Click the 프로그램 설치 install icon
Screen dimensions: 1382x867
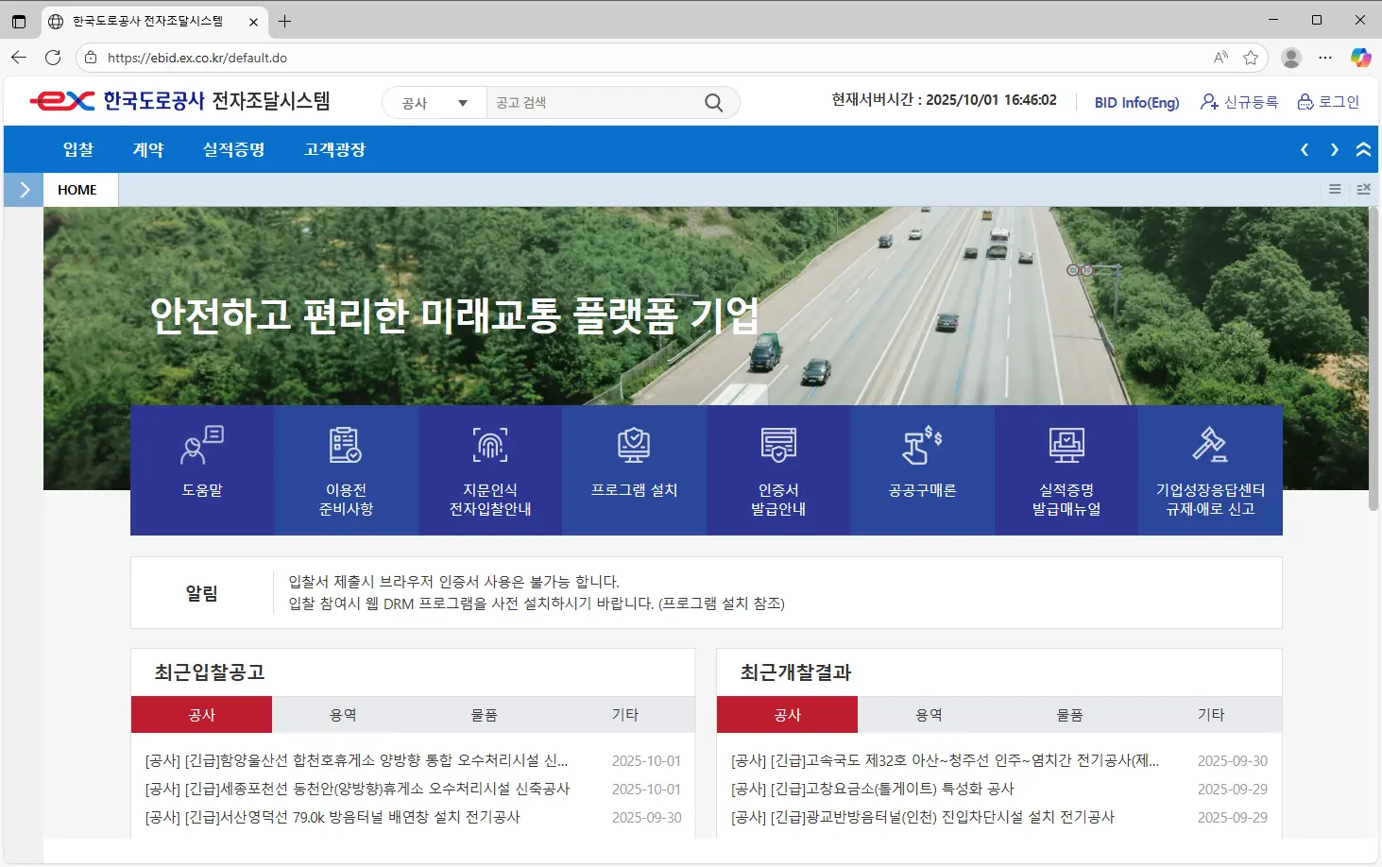pos(634,463)
